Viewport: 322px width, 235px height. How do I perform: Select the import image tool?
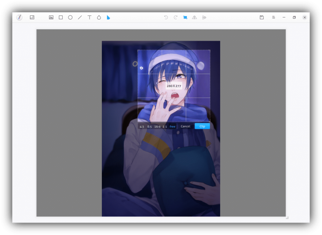tap(51, 17)
